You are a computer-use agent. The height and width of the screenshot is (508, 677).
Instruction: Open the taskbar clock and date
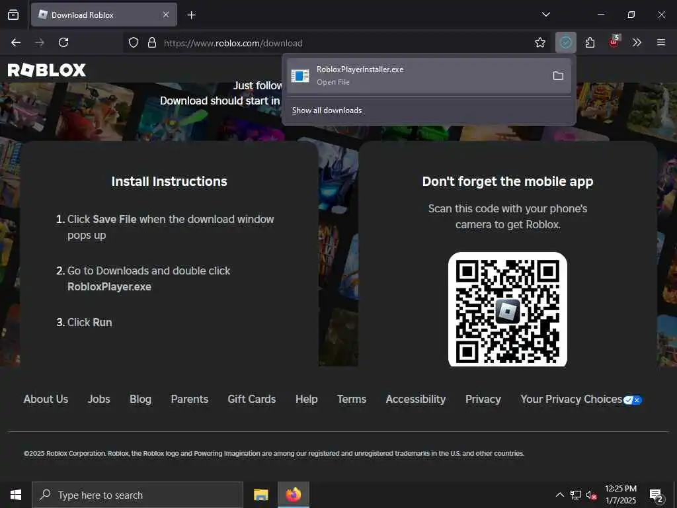click(620, 495)
